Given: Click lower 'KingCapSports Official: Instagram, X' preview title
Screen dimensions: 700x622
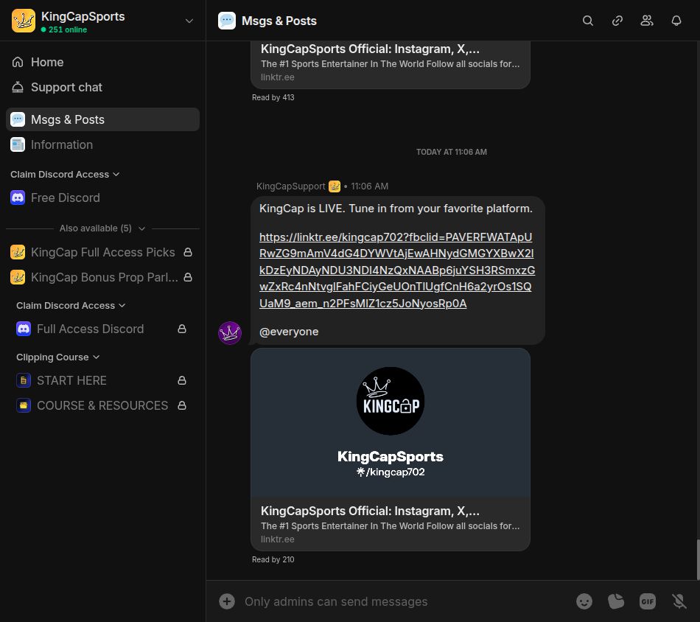Looking at the screenshot, I should pos(370,511).
